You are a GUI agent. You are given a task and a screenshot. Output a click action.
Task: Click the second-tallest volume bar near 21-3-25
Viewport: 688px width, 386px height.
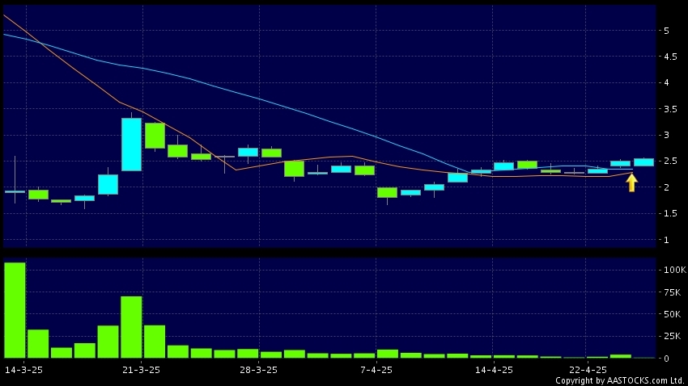pyautogui.click(x=131, y=327)
